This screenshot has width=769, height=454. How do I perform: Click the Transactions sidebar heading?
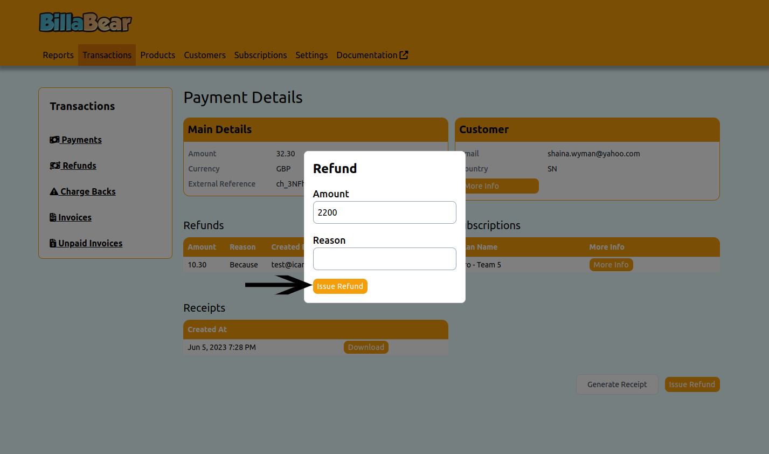[82, 106]
